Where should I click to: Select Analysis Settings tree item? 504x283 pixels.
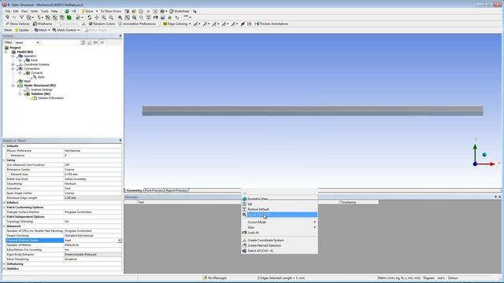pos(42,90)
